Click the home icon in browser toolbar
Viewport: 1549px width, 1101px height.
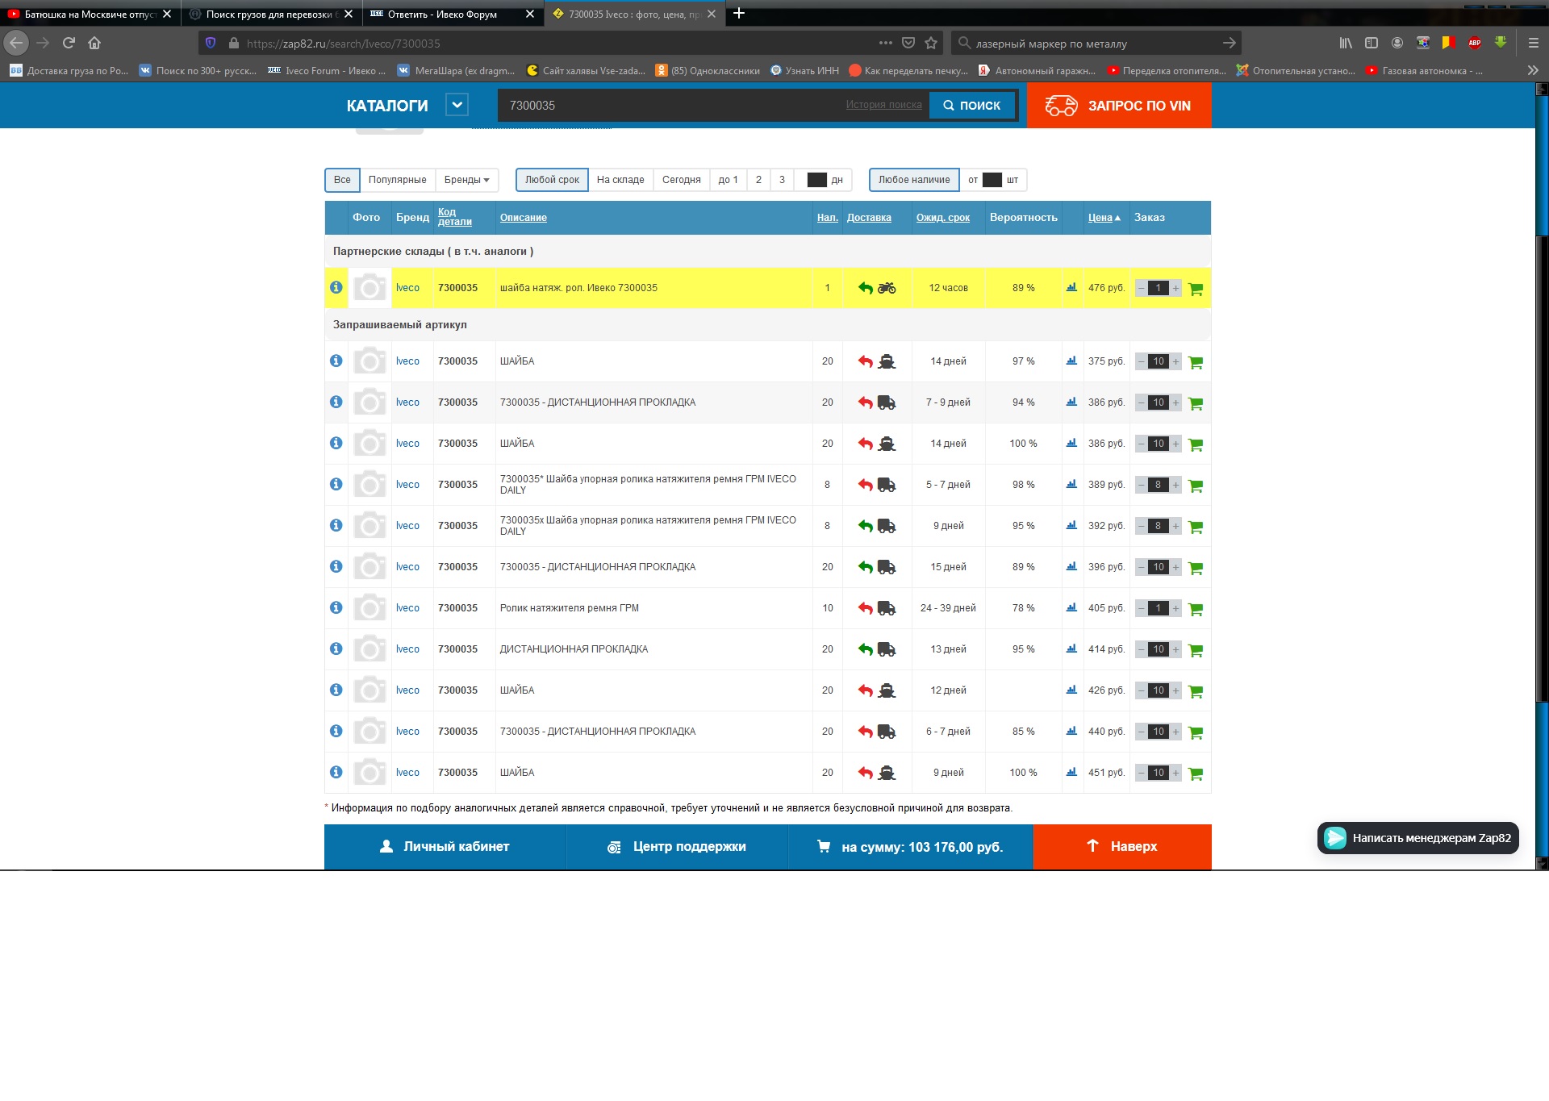click(x=94, y=44)
